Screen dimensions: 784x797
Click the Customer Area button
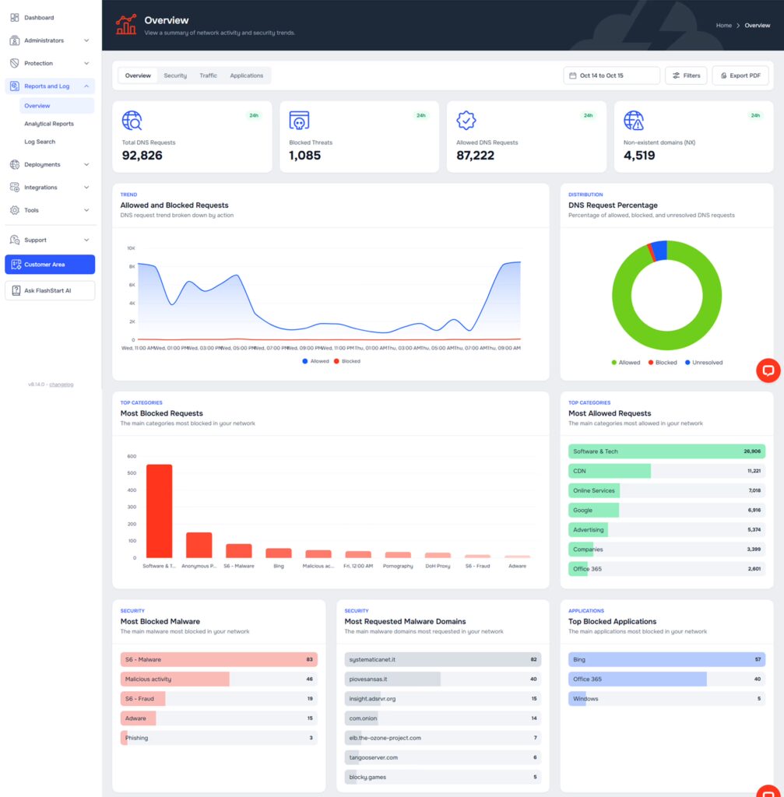tap(50, 265)
